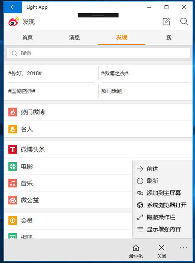Open the 微公益 row label
The height and width of the screenshot is (263, 195).
(x=30, y=200)
